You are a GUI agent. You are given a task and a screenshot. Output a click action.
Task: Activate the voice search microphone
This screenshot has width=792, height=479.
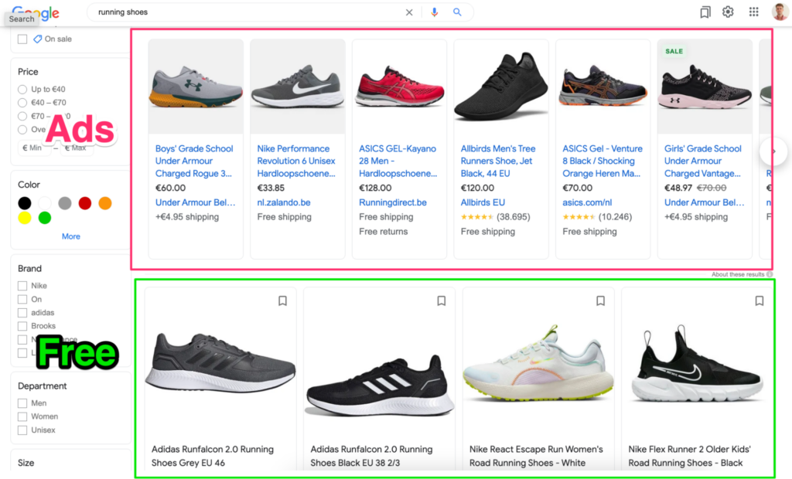(x=435, y=12)
